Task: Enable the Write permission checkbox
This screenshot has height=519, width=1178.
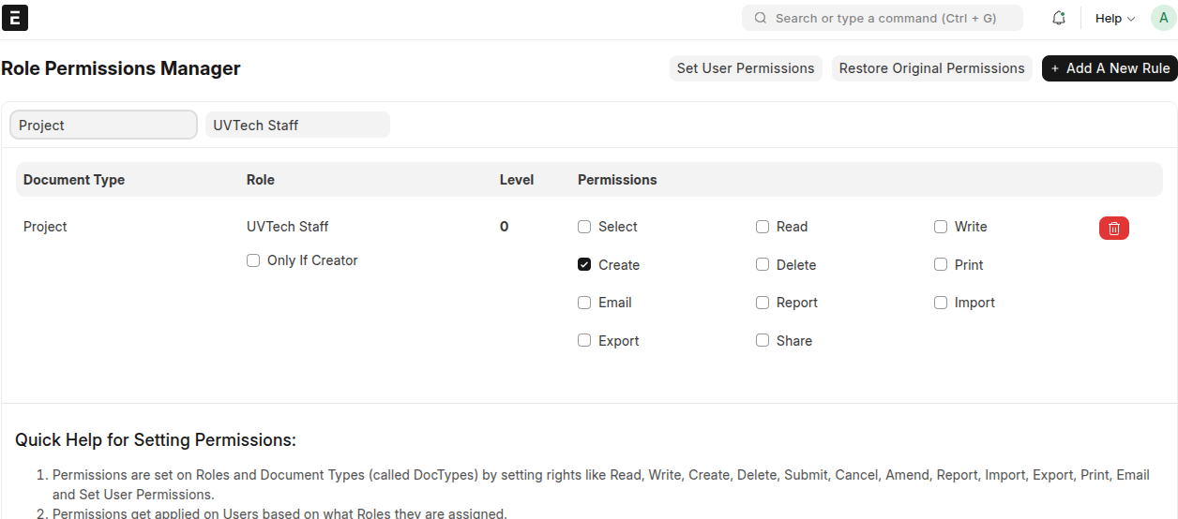Action: pyautogui.click(x=941, y=227)
